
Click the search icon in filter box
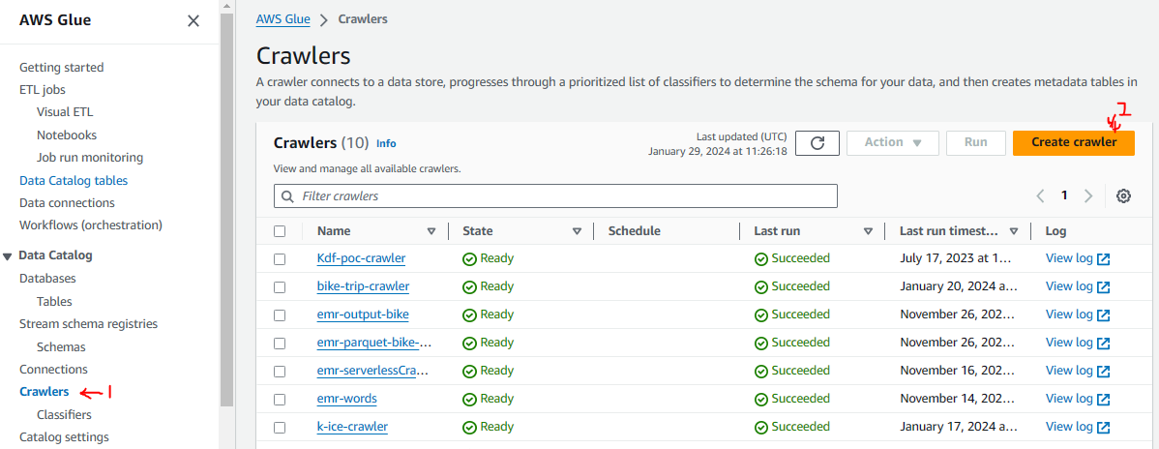pos(287,196)
